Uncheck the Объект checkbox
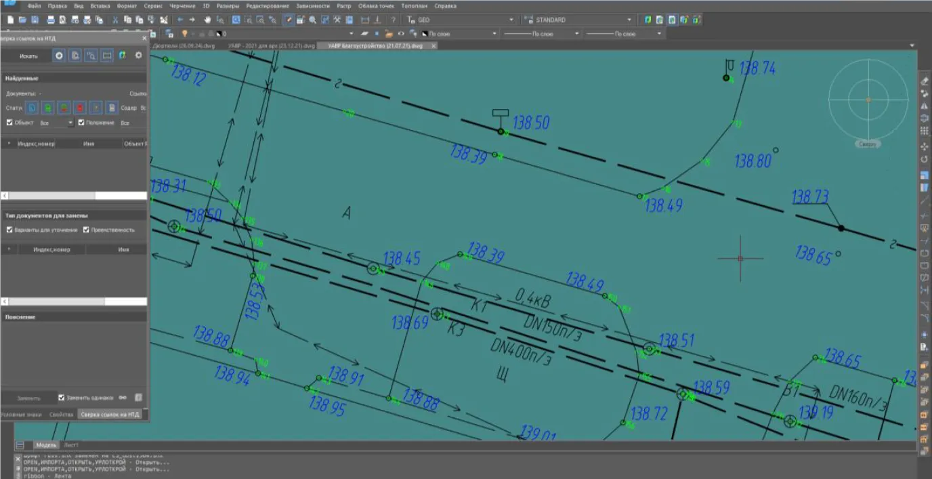932x479 pixels. click(x=9, y=123)
